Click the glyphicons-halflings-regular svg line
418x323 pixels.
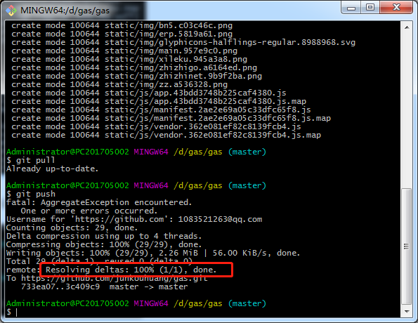click(183, 42)
